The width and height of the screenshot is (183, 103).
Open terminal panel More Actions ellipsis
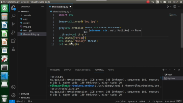click(x=170, y=70)
